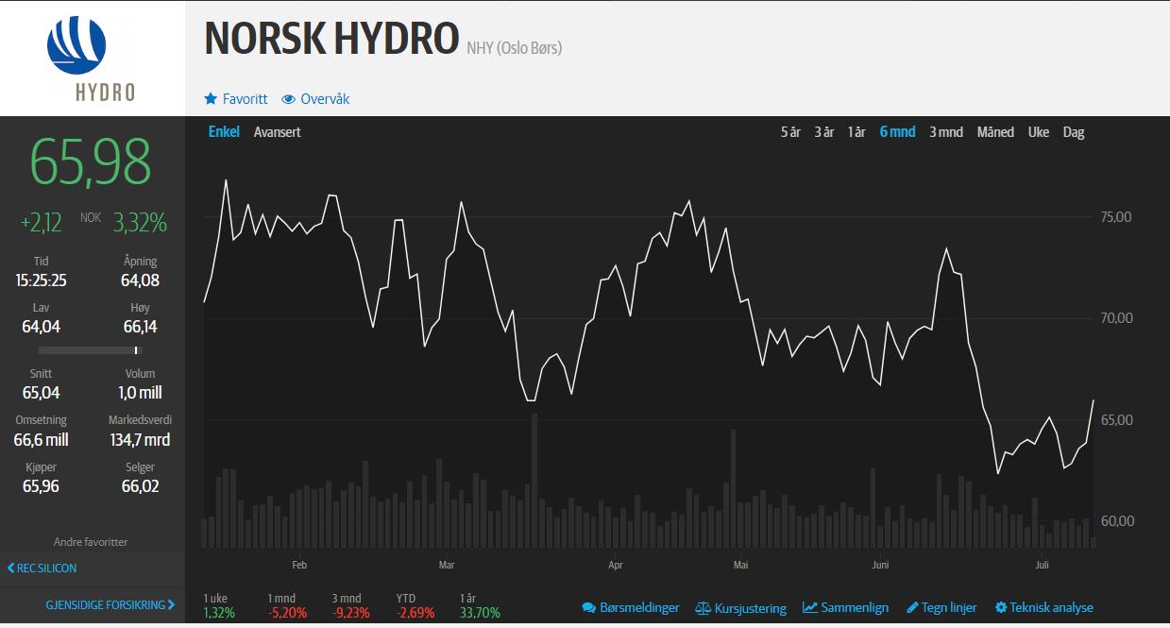Click the 70,00 price axis label
Screen dimensions: 1170x628
tap(1117, 318)
